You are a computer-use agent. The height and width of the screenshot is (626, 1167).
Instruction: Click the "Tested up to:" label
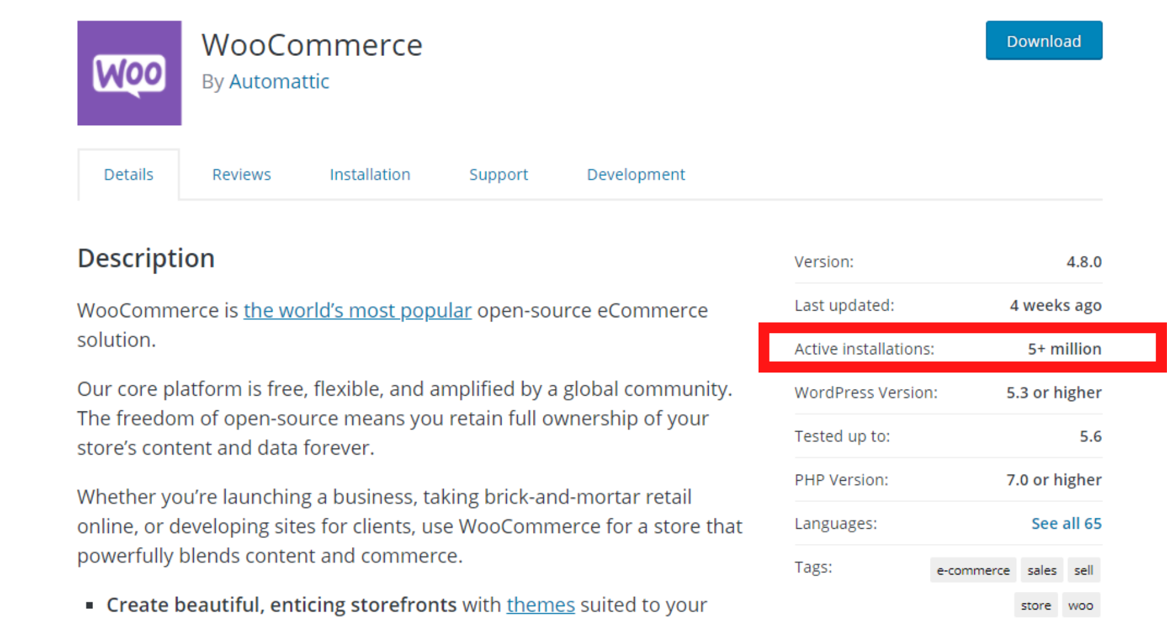(x=842, y=436)
